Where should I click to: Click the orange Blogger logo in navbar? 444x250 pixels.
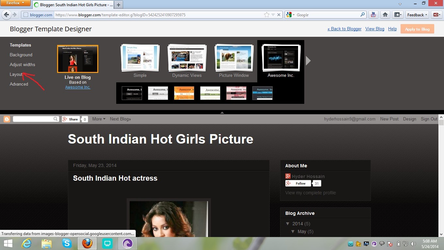coord(7,119)
